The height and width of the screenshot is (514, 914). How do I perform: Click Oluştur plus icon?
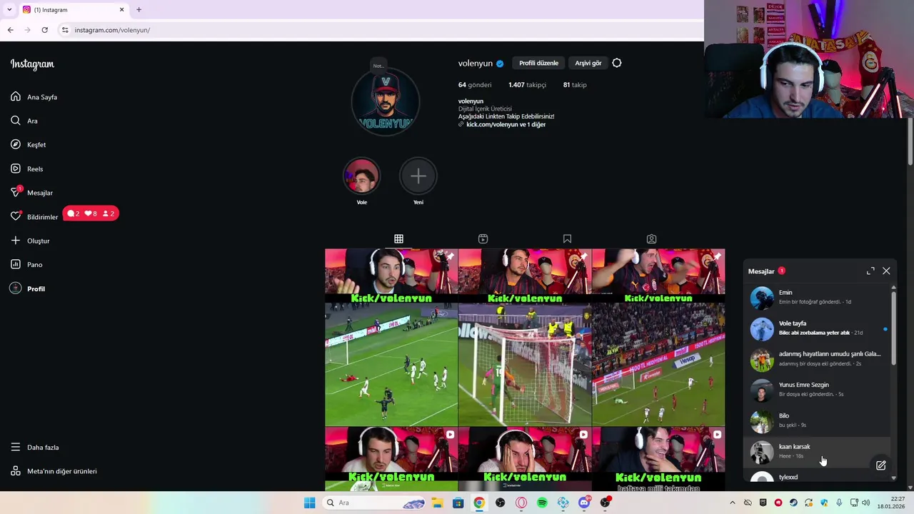click(16, 241)
